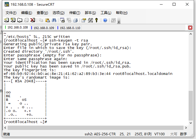The width and height of the screenshot is (196, 139).
Task: Click the vertical scrollbar down arrow
Action: [x=191, y=123]
